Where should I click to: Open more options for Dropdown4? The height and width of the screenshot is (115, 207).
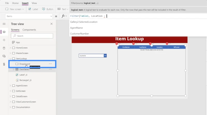coord(50,64)
